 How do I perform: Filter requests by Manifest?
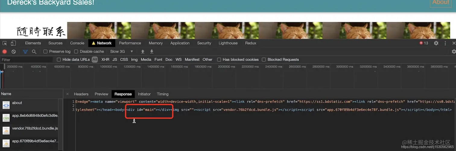(192, 60)
